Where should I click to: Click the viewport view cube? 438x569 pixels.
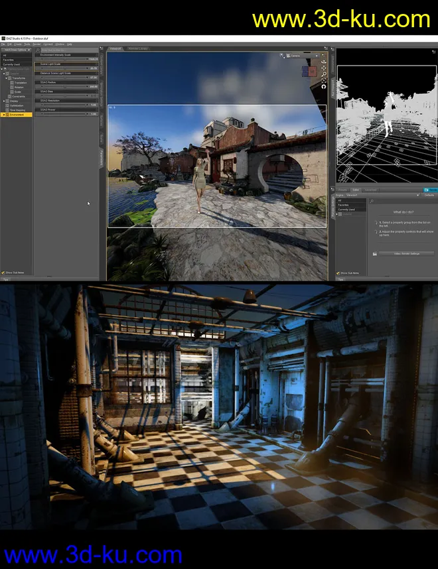(309, 72)
